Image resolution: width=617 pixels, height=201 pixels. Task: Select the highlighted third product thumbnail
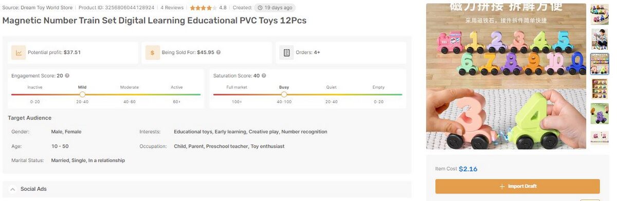pyautogui.click(x=600, y=64)
